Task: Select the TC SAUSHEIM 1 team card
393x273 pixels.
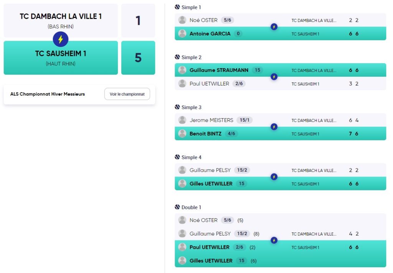Action: point(61,58)
